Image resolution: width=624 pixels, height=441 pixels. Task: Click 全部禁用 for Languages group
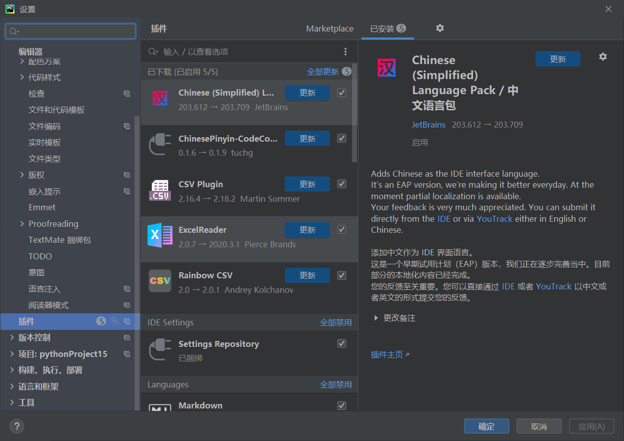tap(336, 385)
